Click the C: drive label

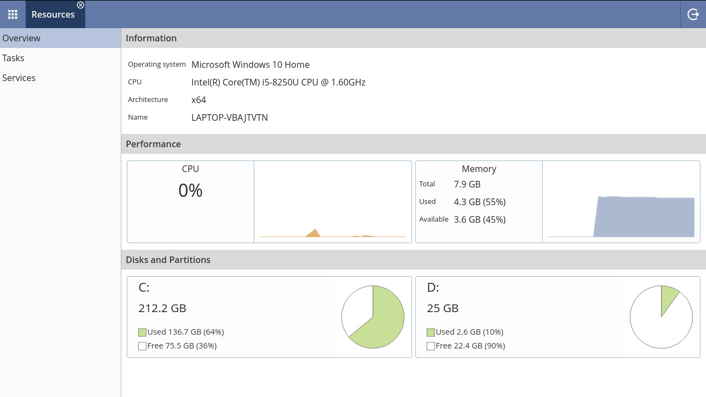tap(144, 287)
